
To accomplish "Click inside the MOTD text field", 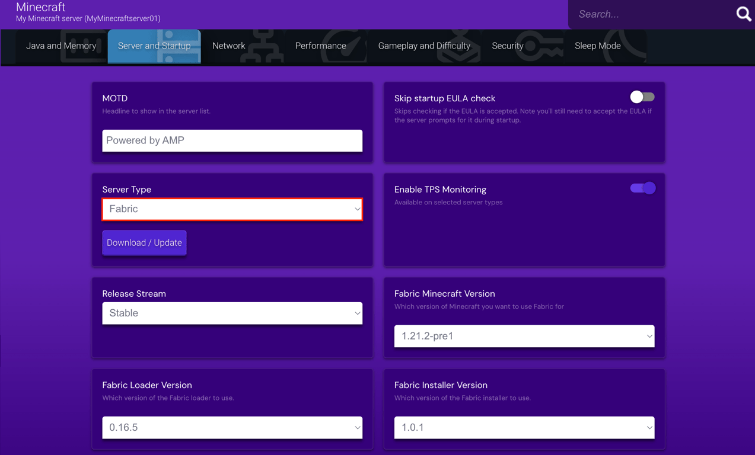I will [232, 140].
